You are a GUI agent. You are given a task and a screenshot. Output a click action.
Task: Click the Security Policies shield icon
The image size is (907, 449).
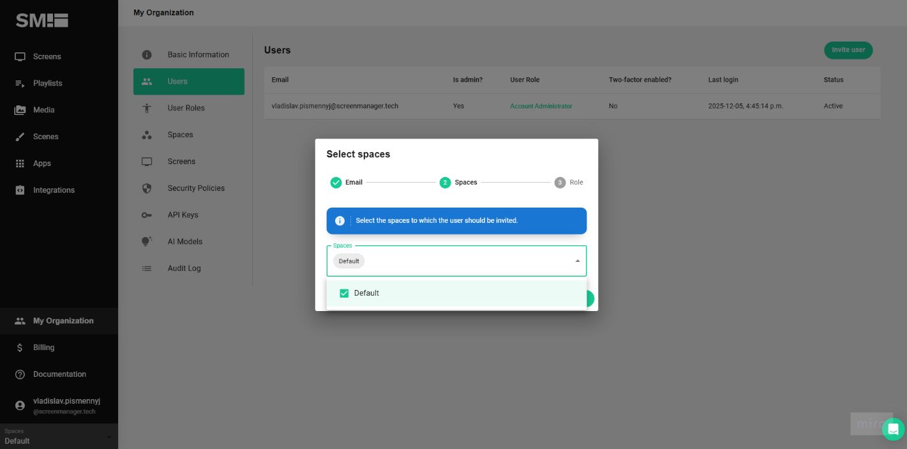[x=147, y=188]
